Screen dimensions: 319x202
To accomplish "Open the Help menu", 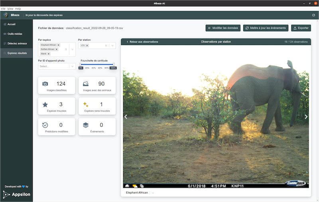I will click(18, 9).
